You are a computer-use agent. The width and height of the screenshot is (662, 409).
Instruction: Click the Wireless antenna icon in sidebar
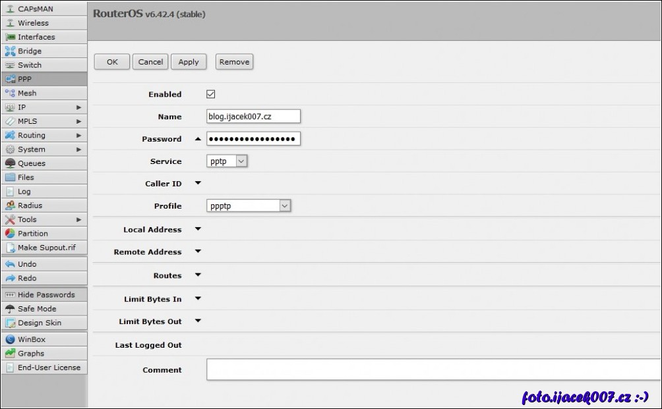10,23
